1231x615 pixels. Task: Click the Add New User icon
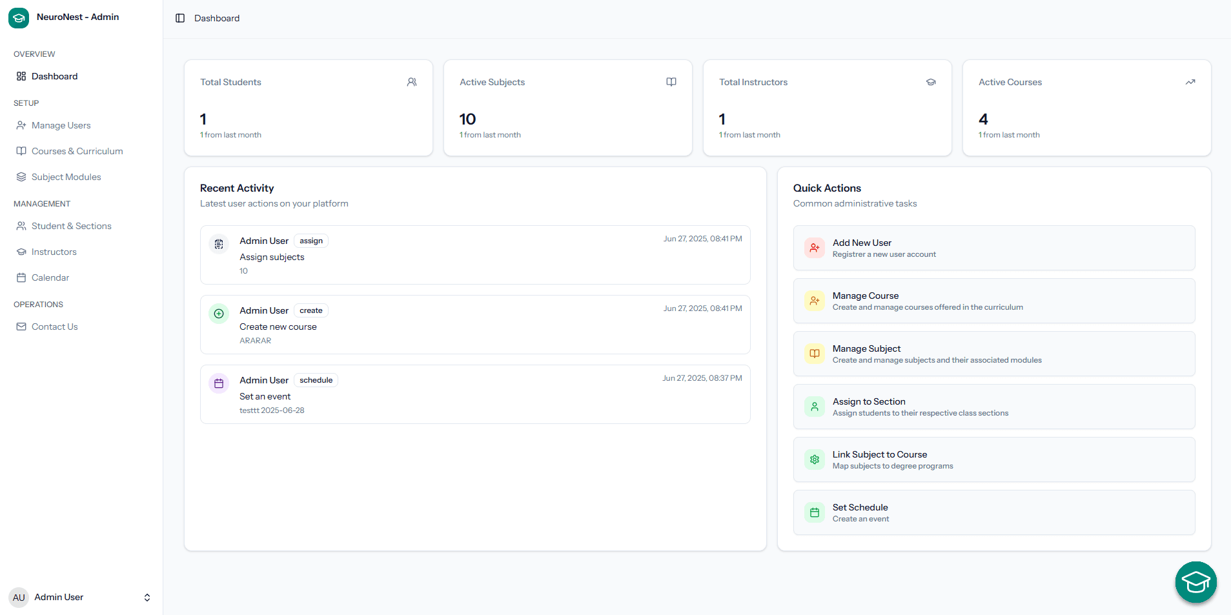click(x=814, y=248)
